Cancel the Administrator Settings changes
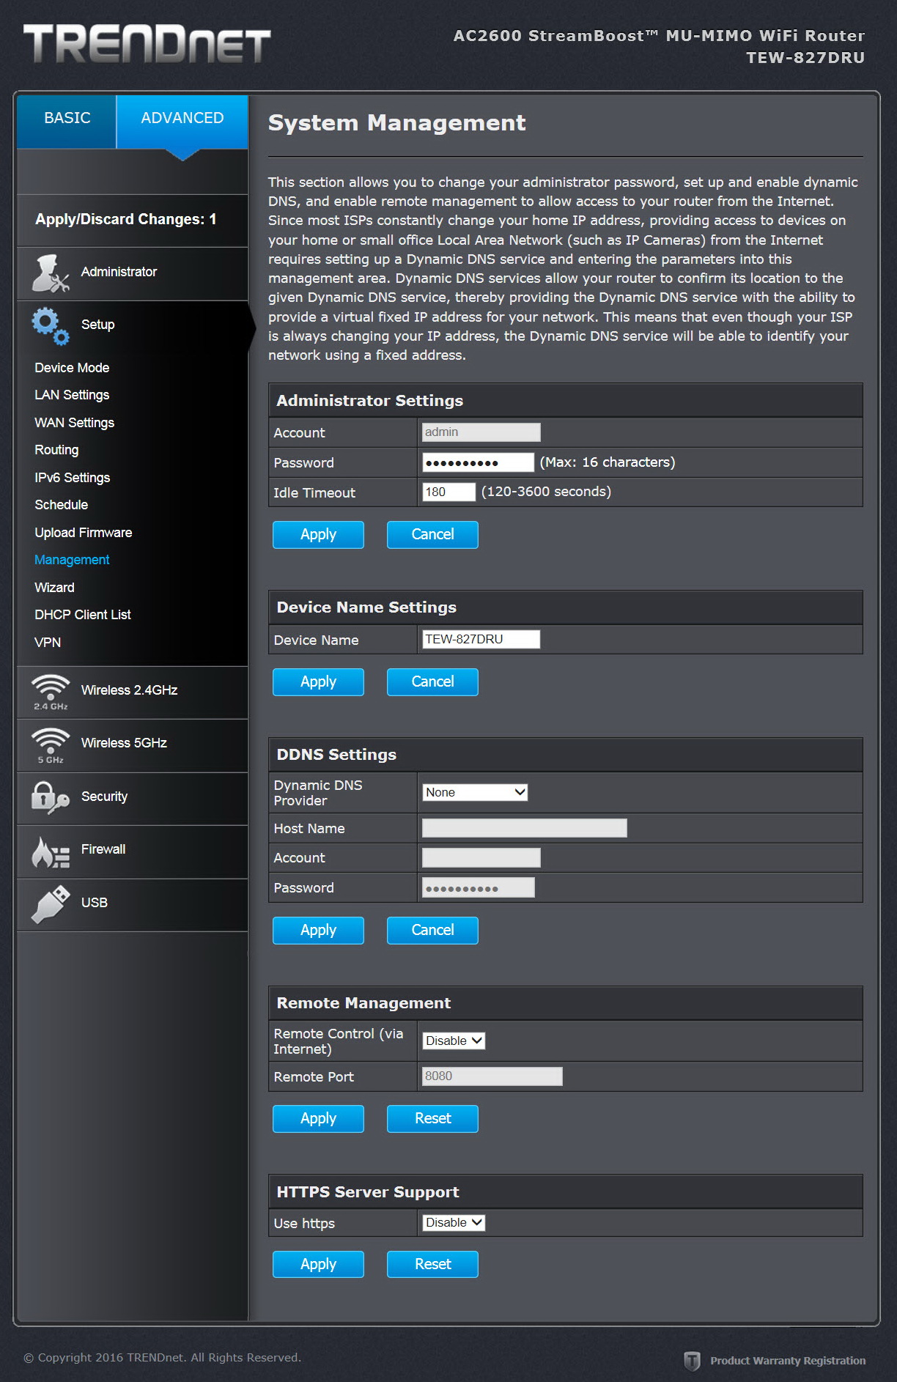Image resolution: width=897 pixels, height=1382 pixels. click(432, 535)
